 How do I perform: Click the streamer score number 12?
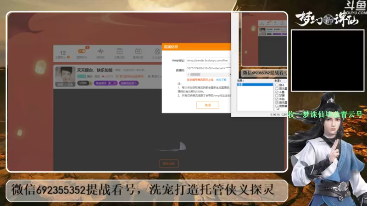[63, 53]
